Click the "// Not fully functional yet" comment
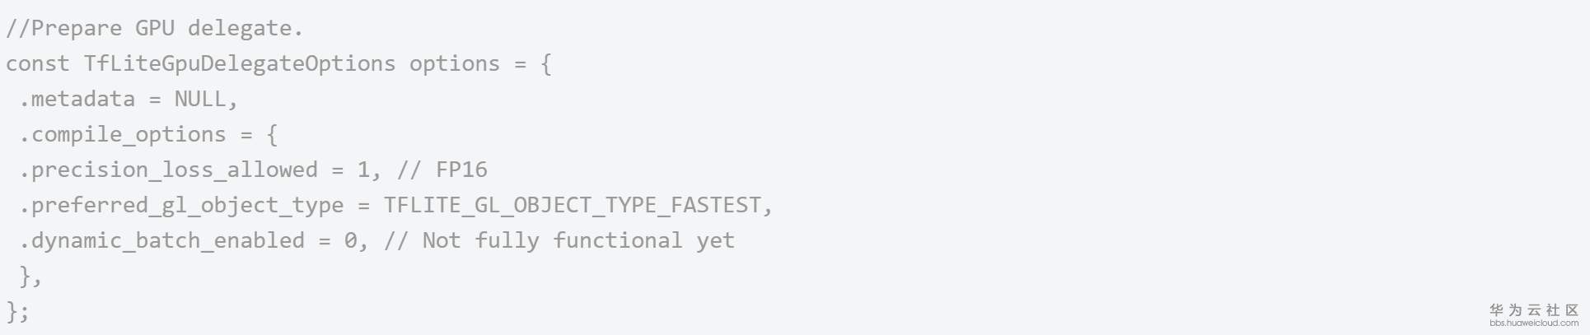Viewport: 1590px width, 335px height. [559, 241]
